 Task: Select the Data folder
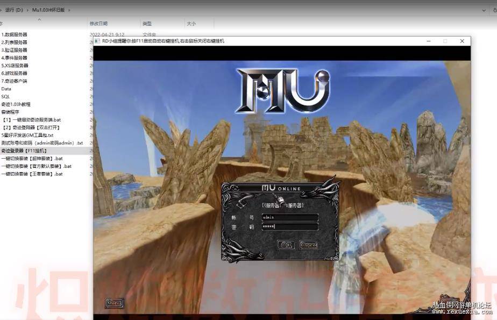pyautogui.click(x=6, y=89)
